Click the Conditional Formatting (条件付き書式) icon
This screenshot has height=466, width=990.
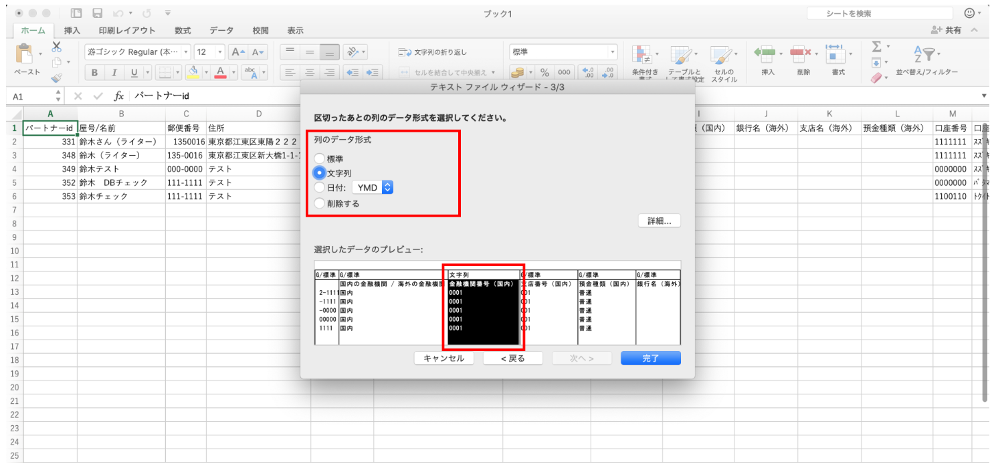643,55
